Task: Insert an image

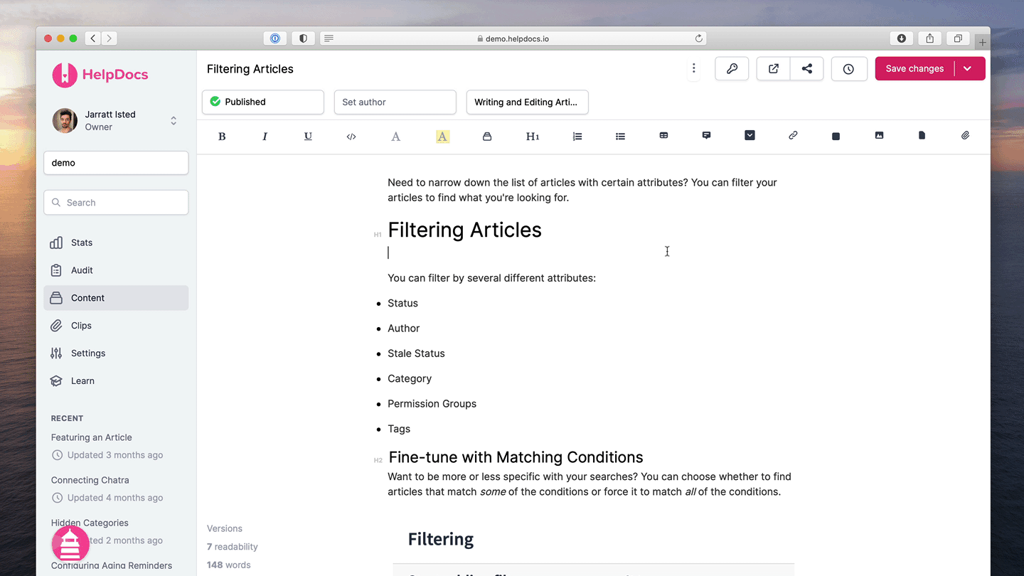Action: pos(879,135)
